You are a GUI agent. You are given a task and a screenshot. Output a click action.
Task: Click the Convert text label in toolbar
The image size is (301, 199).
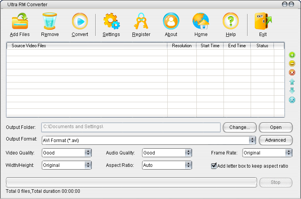[x=80, y=34]
